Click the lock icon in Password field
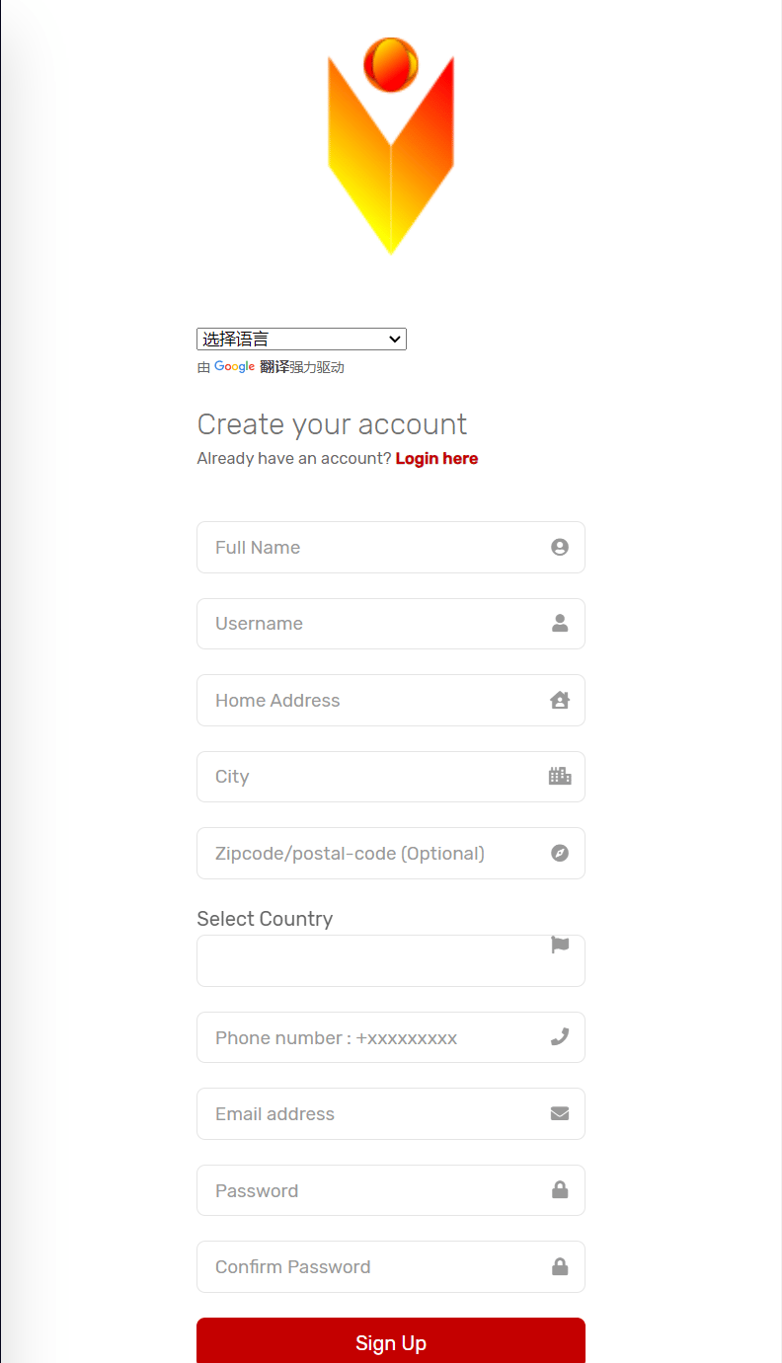782x1363 pixels. [560, 1189]
